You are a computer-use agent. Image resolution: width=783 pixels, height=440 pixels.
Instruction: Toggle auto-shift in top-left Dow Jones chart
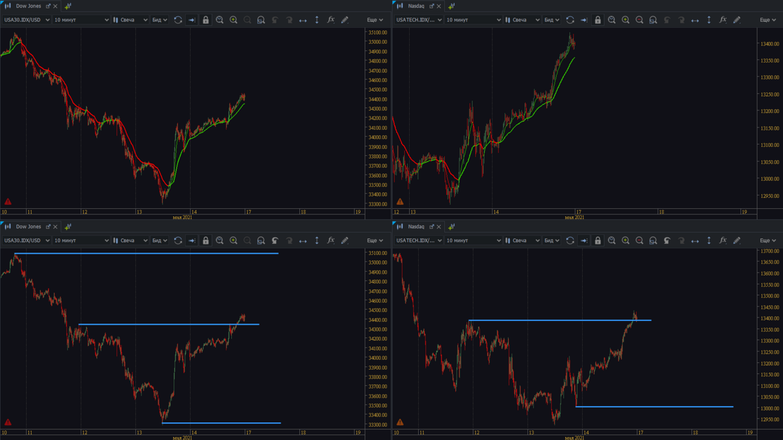(x=192, y=20)
